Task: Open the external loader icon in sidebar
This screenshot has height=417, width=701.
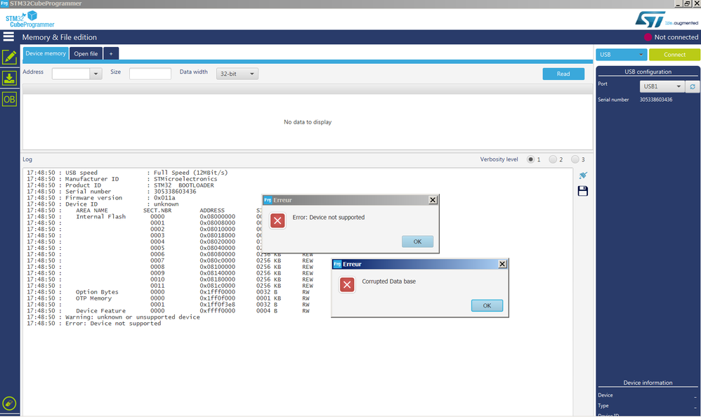Action: click(9, 404)
